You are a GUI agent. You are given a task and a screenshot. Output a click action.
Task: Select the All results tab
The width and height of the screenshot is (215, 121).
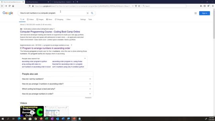22,19
